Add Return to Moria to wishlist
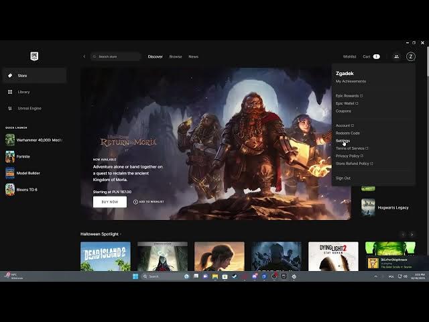Image resolution: width=429 pixels, height=322 pixels. point(149,202)
